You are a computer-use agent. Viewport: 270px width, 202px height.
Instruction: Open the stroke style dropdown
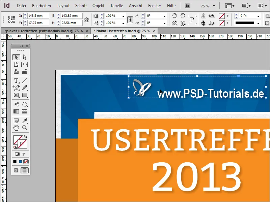tap(258, 23)
